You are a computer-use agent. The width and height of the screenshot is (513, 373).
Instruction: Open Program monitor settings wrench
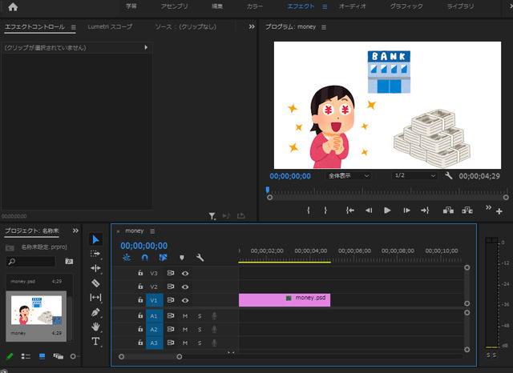click(449, 176)
